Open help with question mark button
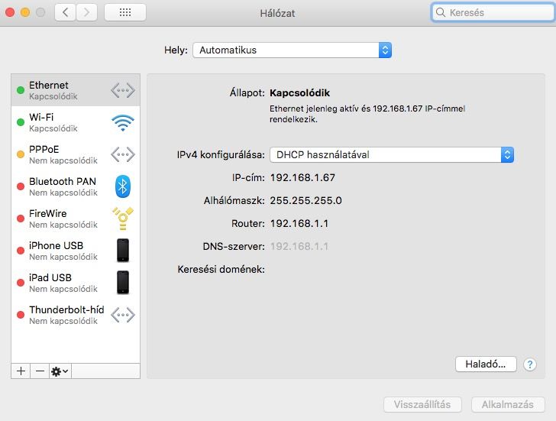This screenshot has width=556, height=421. click(x=530, y=364)
